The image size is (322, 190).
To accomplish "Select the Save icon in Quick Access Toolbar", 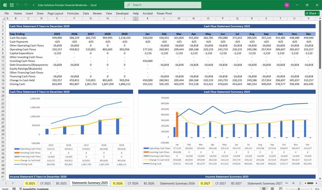I will click(11, 5).
